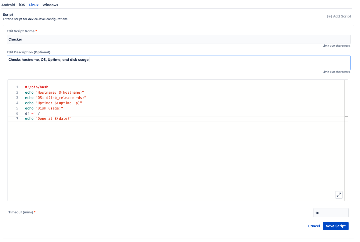Click the "Done at $(date)" line

48,119
